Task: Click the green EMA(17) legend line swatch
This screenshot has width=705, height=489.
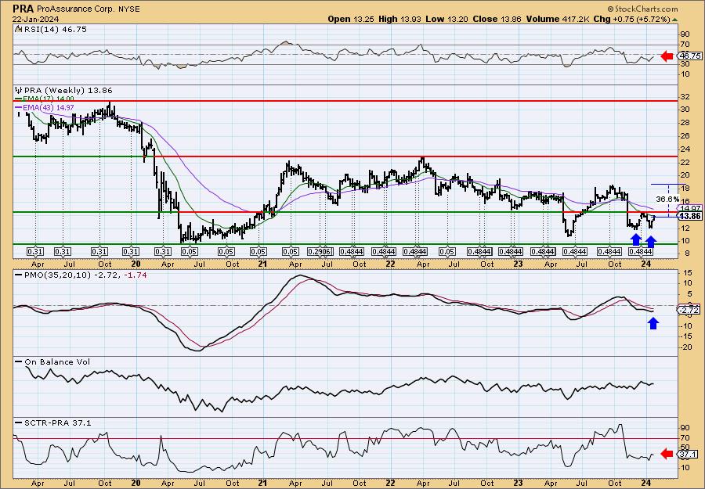Action: 19,99
